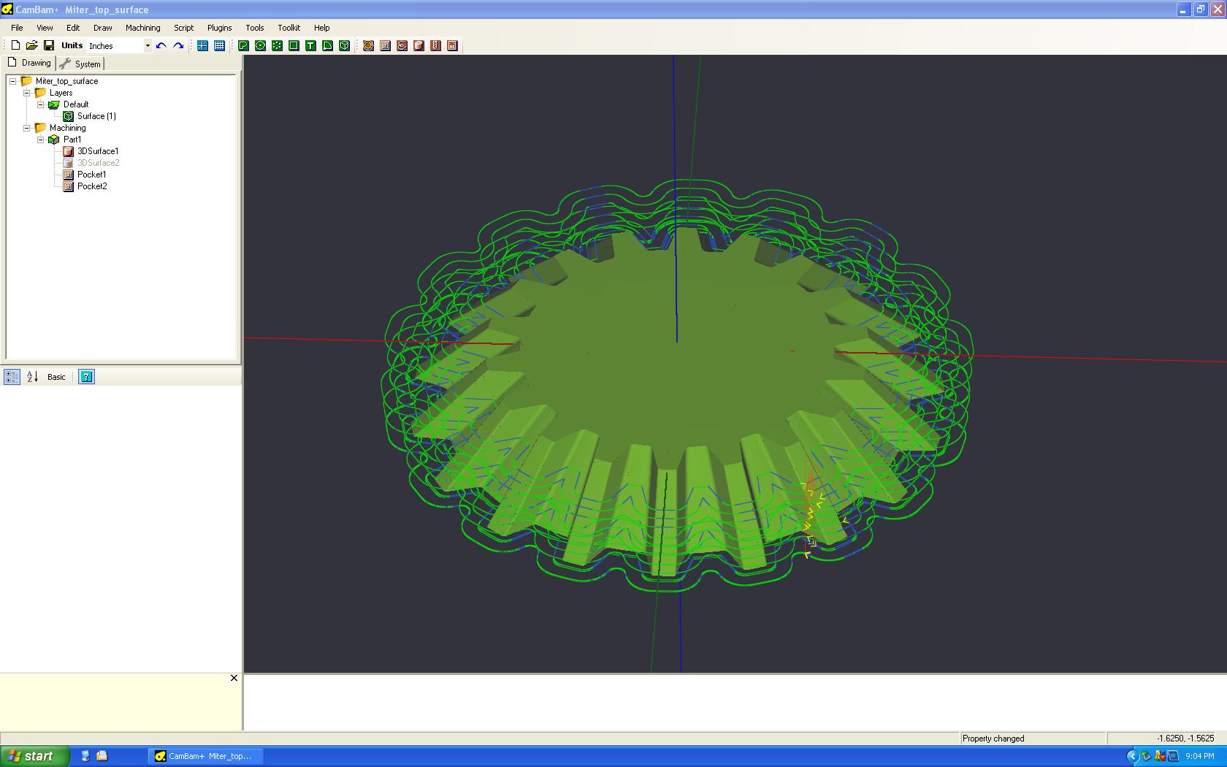Open the Units dropdown set to Inches

tap(120, 45)
